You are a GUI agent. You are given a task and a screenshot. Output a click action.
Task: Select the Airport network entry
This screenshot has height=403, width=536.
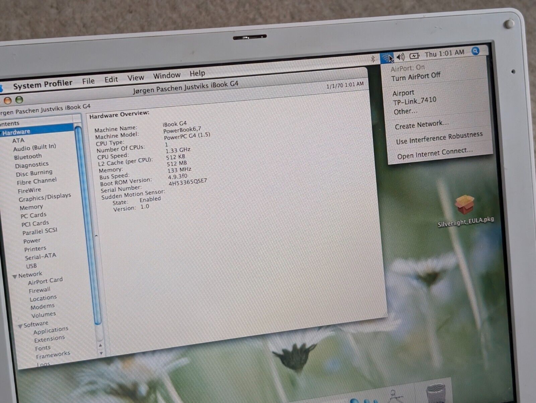(x=403, y=93)
